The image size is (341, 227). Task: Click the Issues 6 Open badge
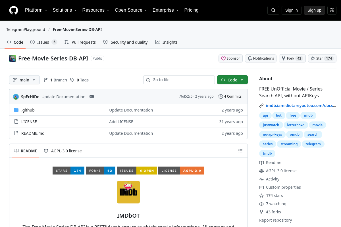tap(137, 171)
